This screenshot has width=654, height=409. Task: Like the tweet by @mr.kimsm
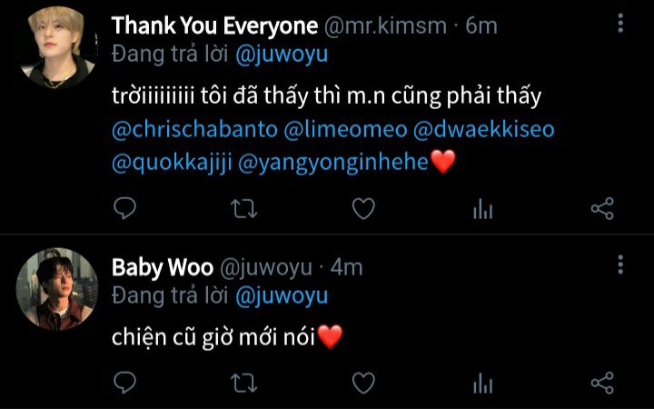(363, 209)
